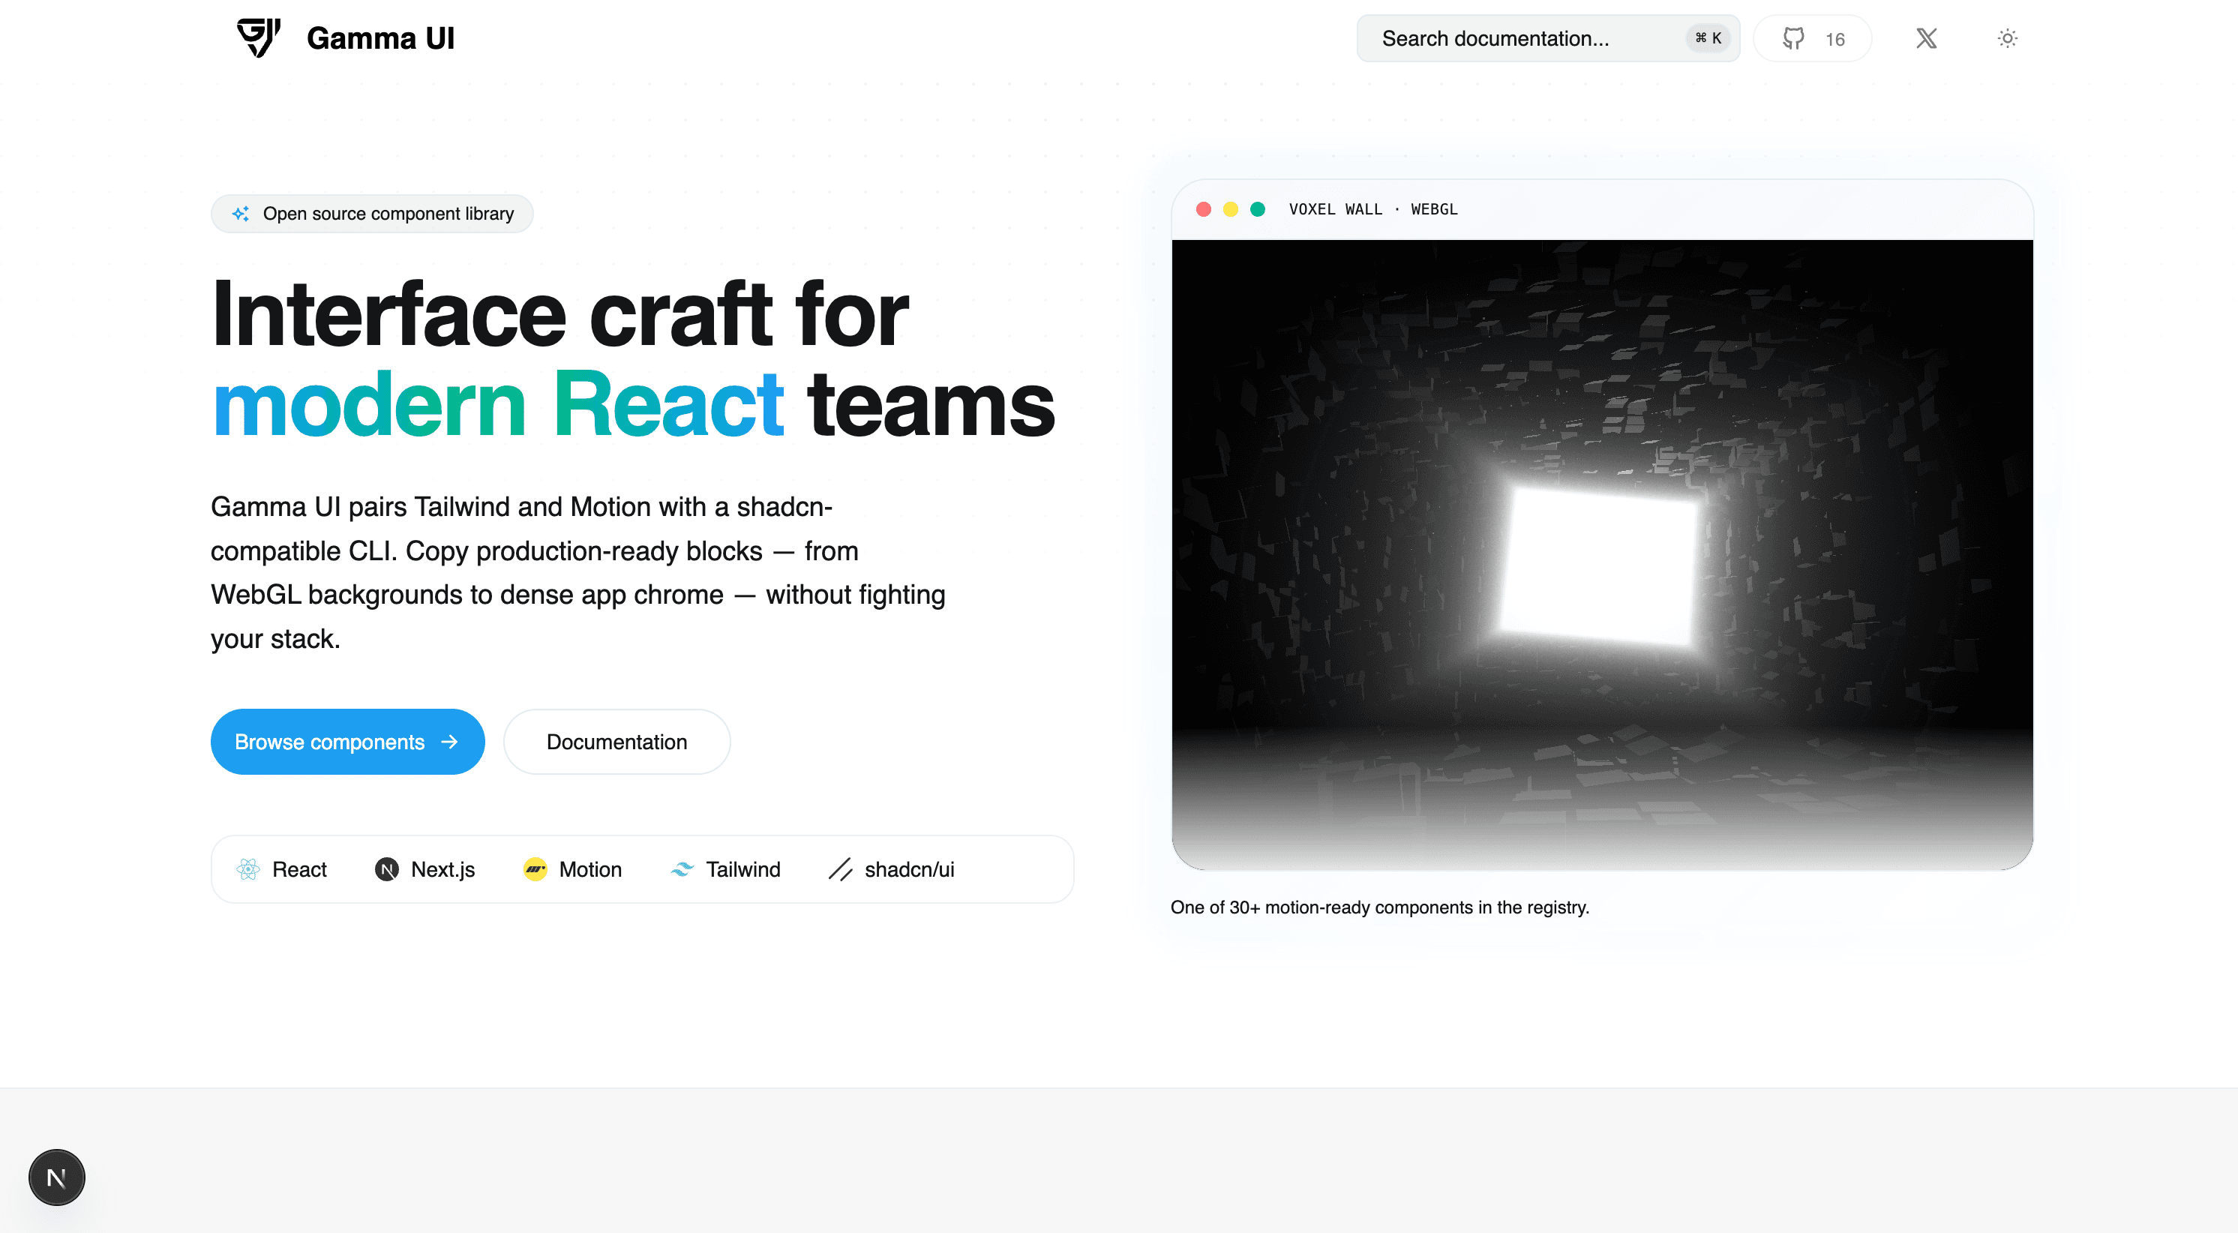The height and width of the screenshot is (1233, 2238).
Task: Click the GitHub star count 16
Action: [1835, 39]
